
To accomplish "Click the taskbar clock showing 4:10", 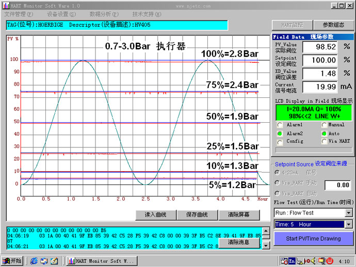I will coord(344,261).
